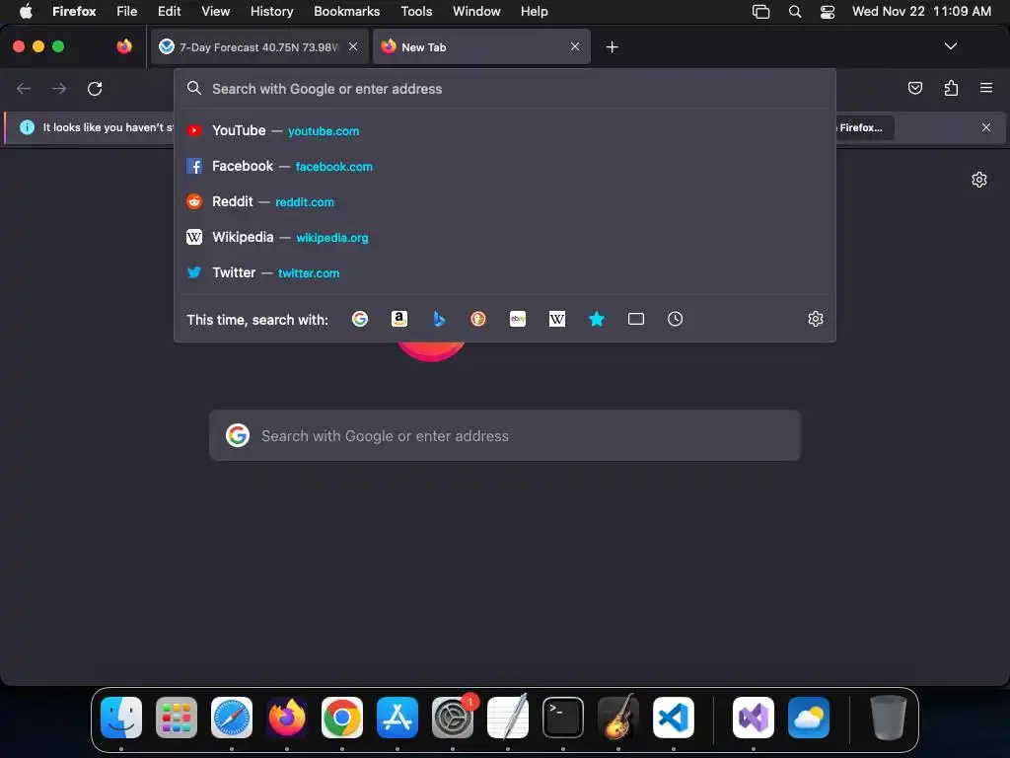Select the New Tab tab
The height and width of the screenshot is (758, 1010).
[x=481, y=46]
